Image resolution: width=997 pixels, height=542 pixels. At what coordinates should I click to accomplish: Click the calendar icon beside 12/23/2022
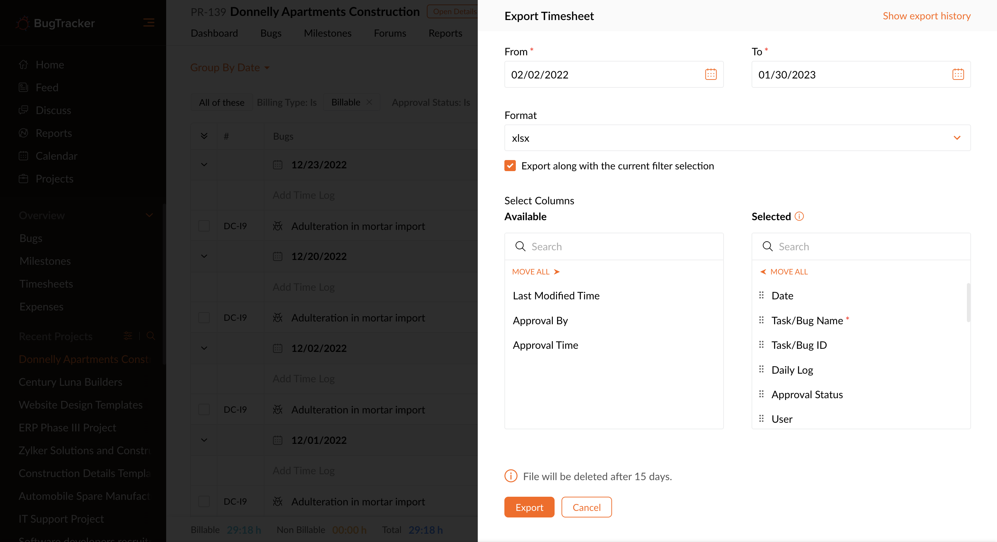(278, 165)
